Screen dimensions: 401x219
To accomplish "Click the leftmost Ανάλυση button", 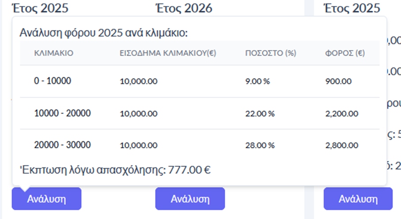I will 46,199.
